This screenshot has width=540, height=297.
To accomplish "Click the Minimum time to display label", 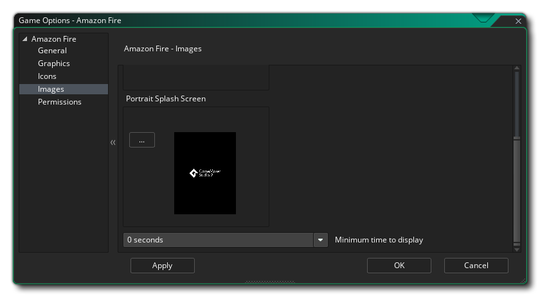I will click(379, 240).
